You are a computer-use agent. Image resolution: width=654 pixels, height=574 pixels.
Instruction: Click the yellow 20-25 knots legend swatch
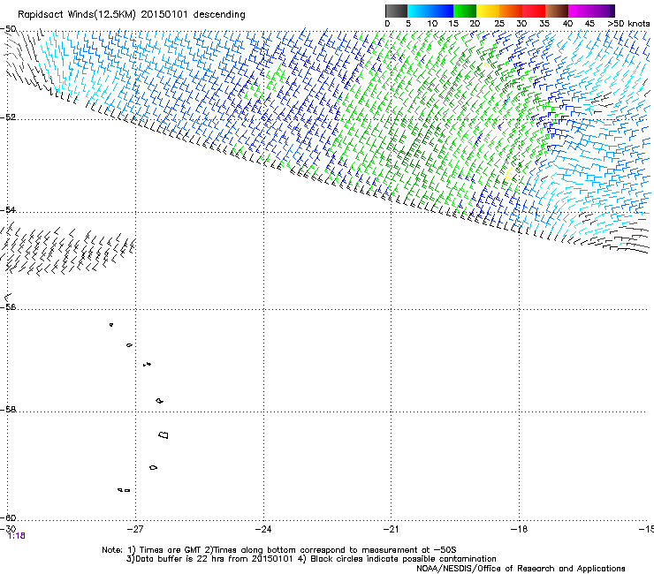488,11
